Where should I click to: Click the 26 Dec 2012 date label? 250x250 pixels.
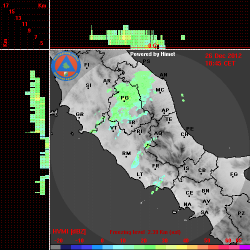(x=223, y=56)
